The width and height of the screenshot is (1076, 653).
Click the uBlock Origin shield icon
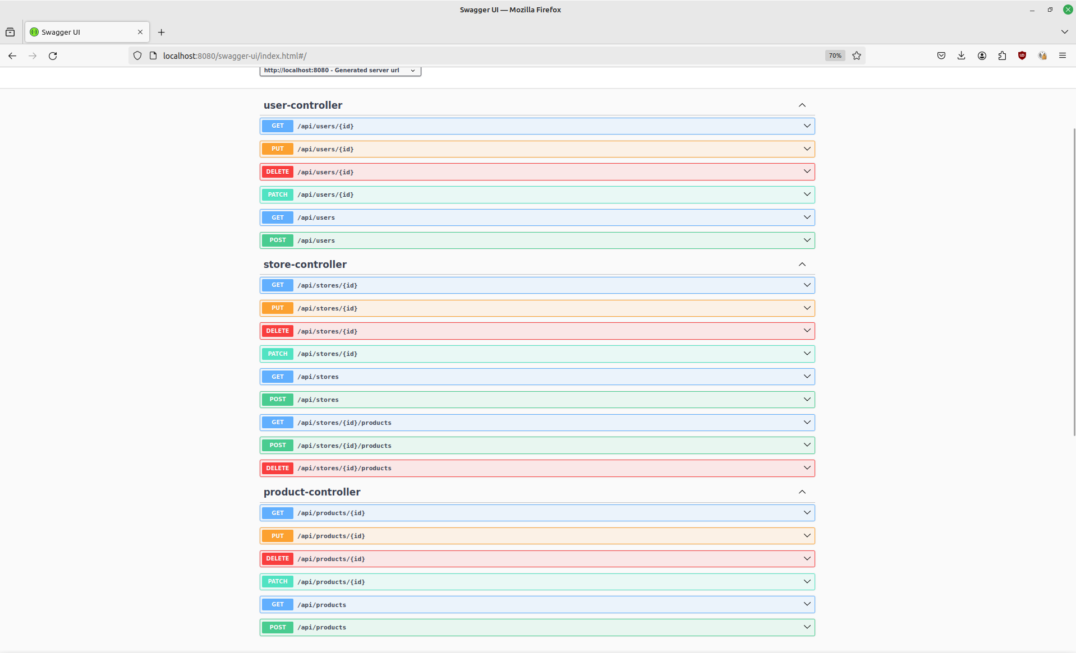click(x=1022, y=55)
